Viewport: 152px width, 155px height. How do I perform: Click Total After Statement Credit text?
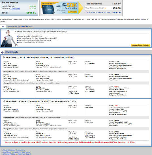[98, 12]
